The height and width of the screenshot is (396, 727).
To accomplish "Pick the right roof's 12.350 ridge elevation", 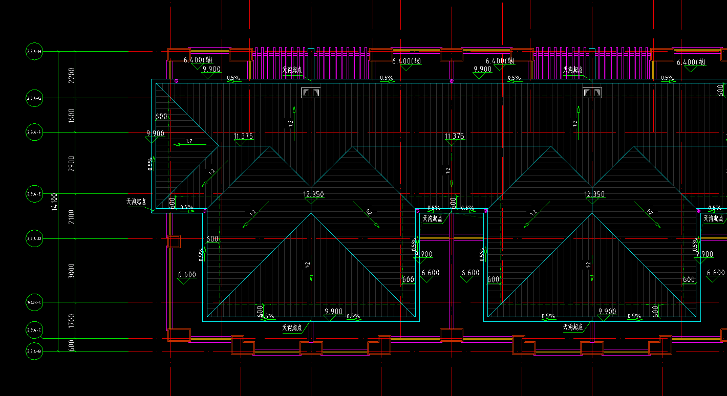I will (595, 194).
